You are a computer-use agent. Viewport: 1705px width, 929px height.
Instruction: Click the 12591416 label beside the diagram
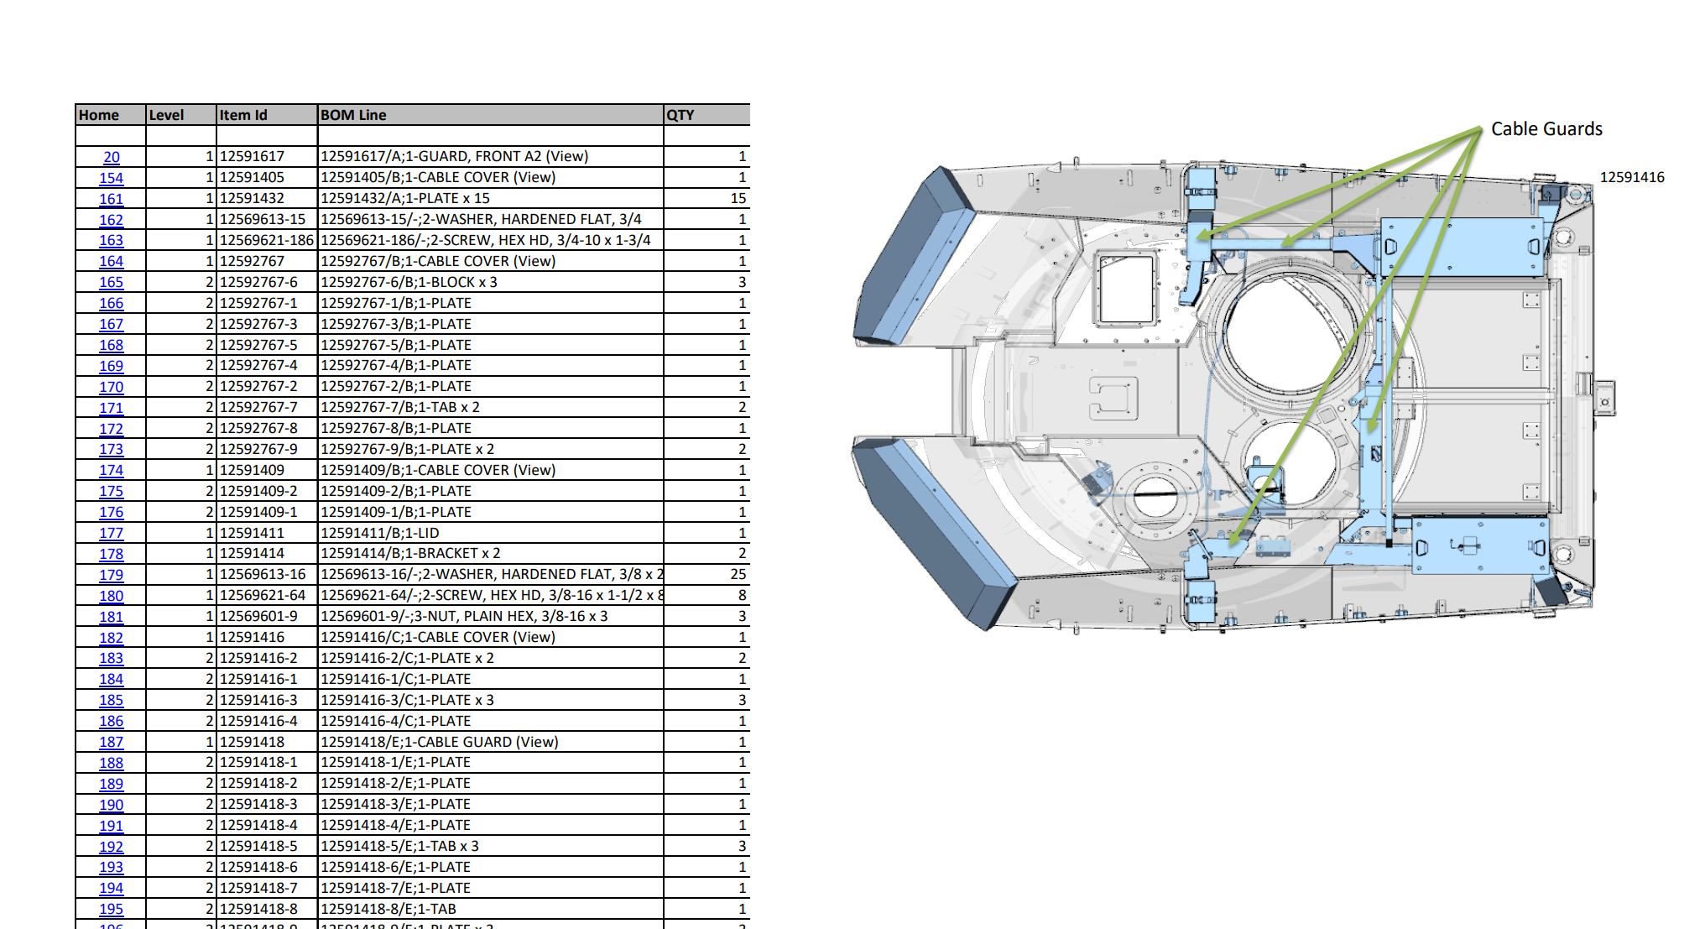tap(1631, 177)
